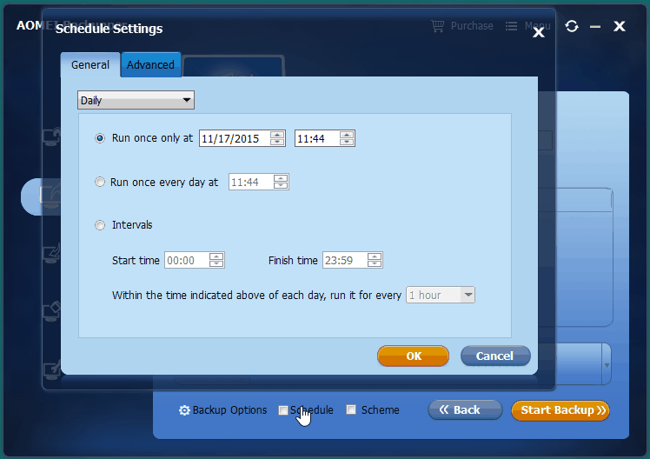Toggle the Scheme checkbox in main window
650x459 pixels.
(x=351, y=409)
